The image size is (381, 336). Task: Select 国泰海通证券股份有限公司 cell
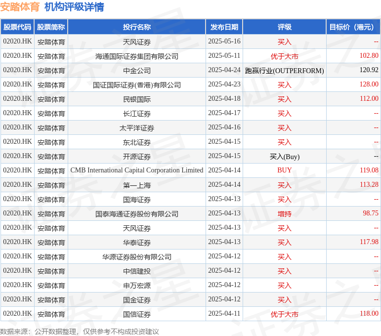pyautogui.click(x=137, y=214)
